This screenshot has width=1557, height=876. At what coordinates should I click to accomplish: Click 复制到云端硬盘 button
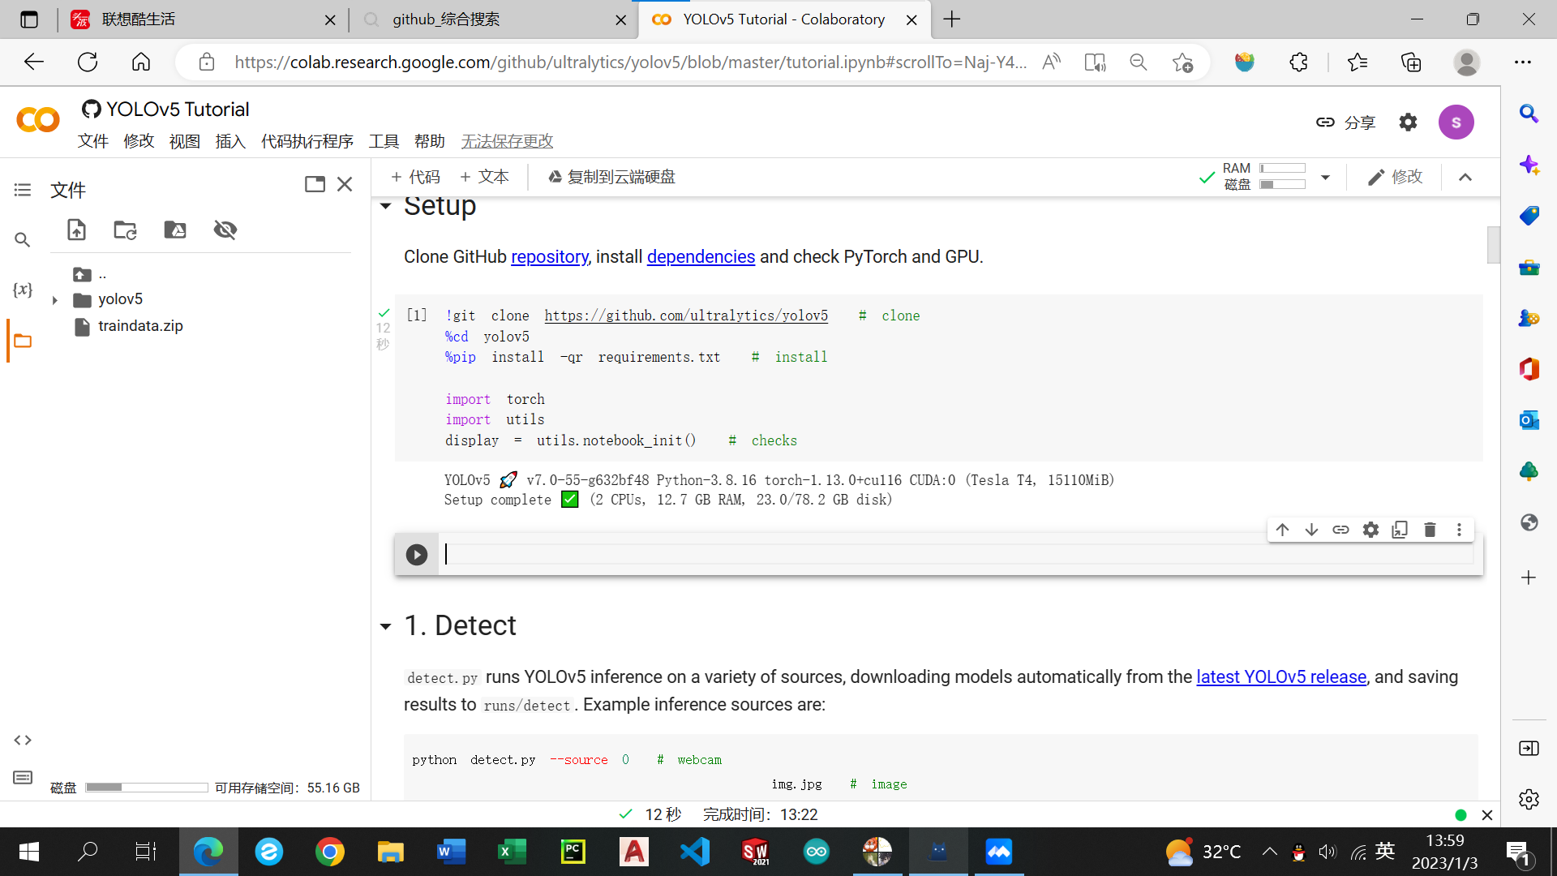[611, 177]
